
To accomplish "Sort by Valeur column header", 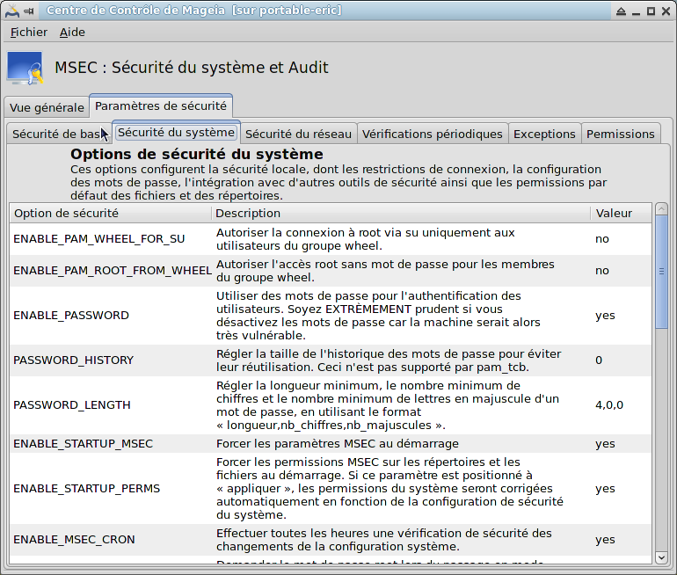I will point(621,214).
